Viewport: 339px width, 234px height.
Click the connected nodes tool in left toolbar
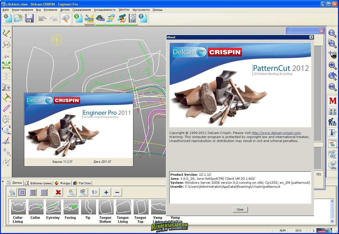tap(6, 151)
